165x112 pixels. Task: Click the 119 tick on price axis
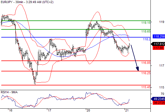pyautogui.click(x=162, y=22)
